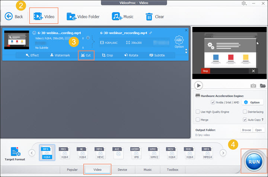The image size is (268, 177).
Task: Select MKV H264 format
Action: pos(65,153)
